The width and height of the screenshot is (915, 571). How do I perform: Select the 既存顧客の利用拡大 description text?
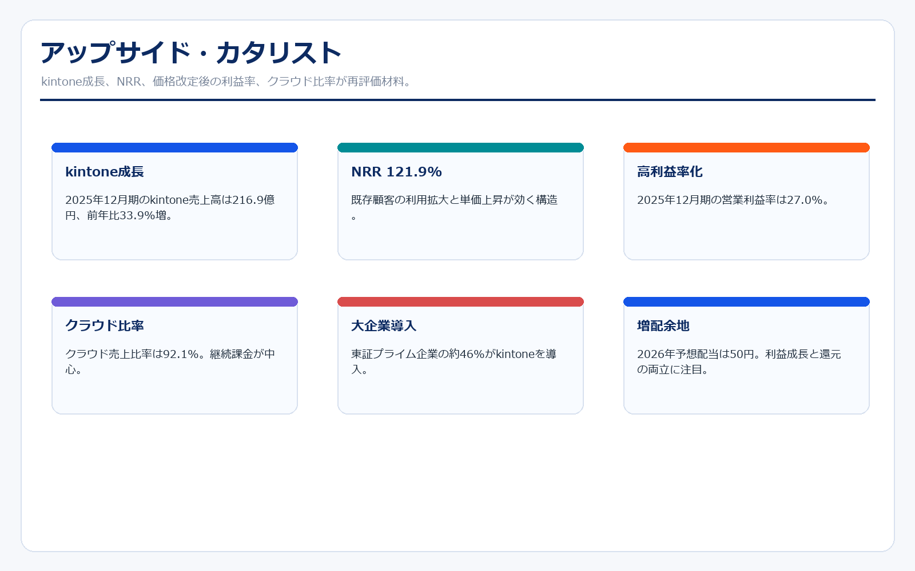pos(455,208)
